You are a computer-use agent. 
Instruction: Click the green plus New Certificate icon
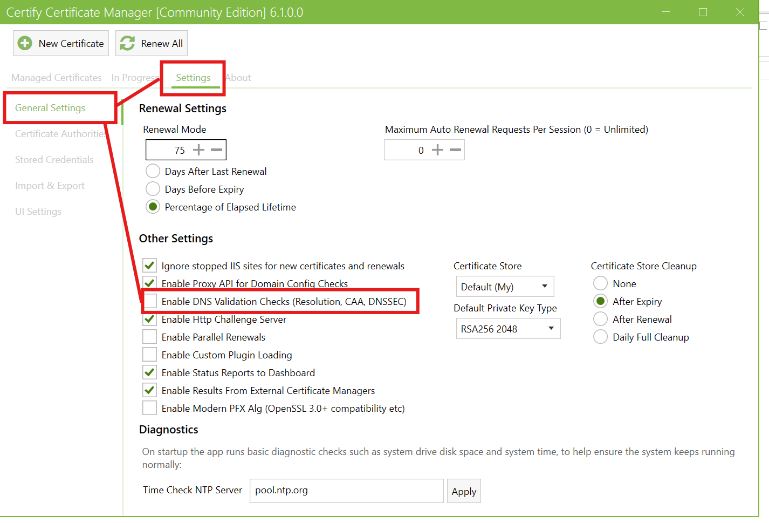pyautogui.click(x=25, y=43)
